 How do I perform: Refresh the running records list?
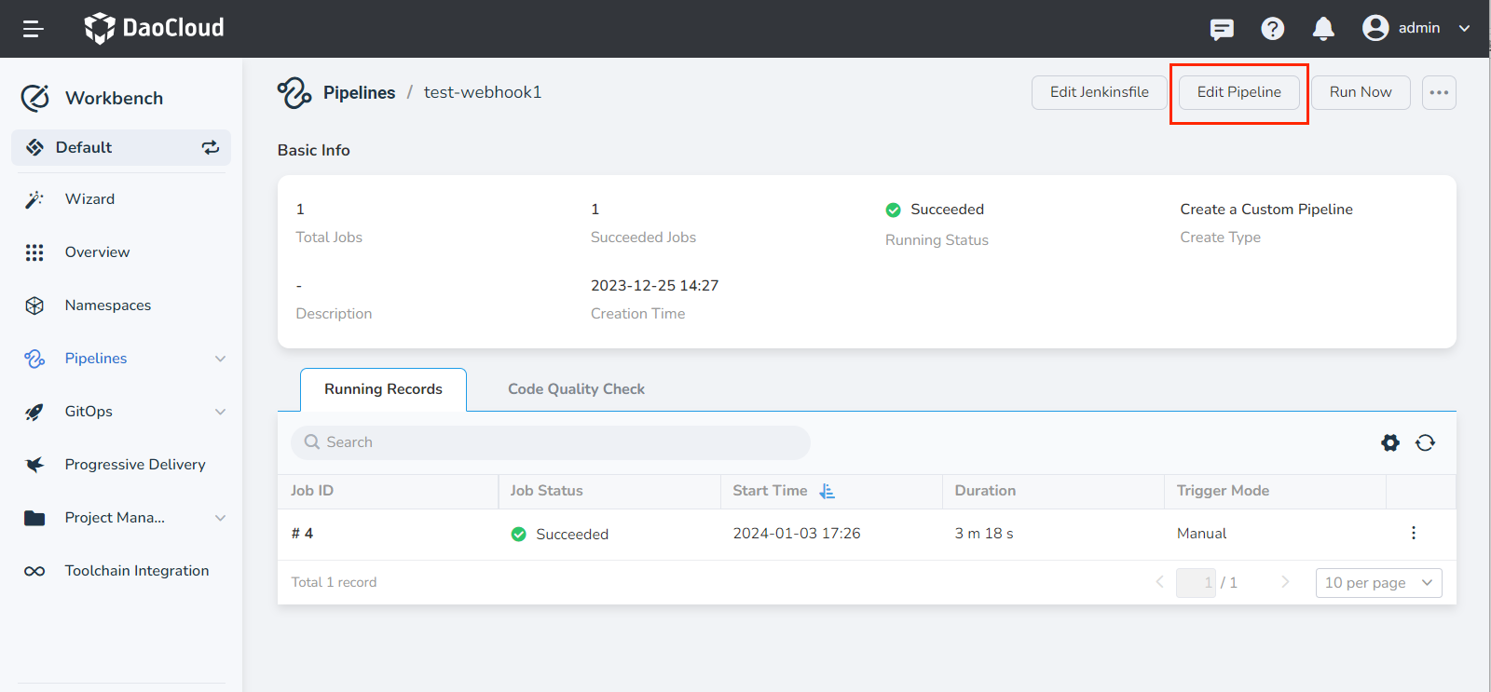tap(1425, 442)
